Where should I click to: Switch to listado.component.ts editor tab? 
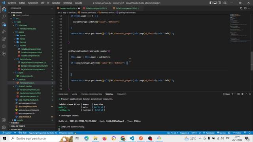click(x=95, y=8)
